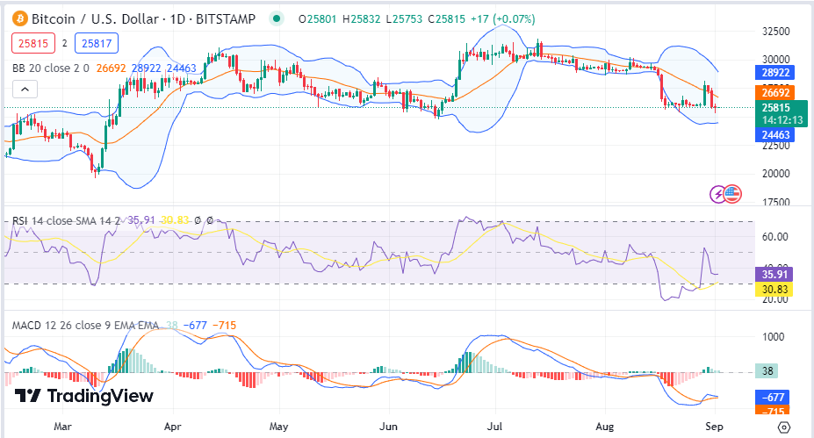814x438 pixels.
Task: Click the blue 24463 lower band label
Action: point(775,135)
